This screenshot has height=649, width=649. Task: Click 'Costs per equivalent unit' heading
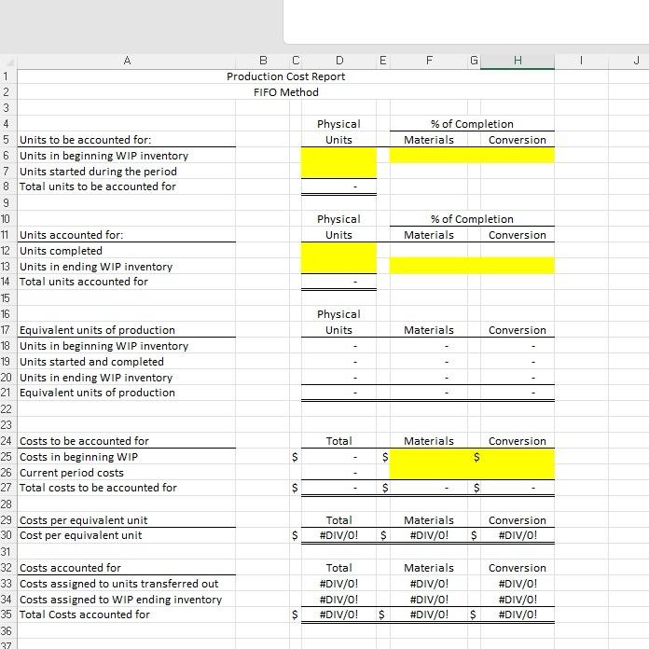pos(83,520)
